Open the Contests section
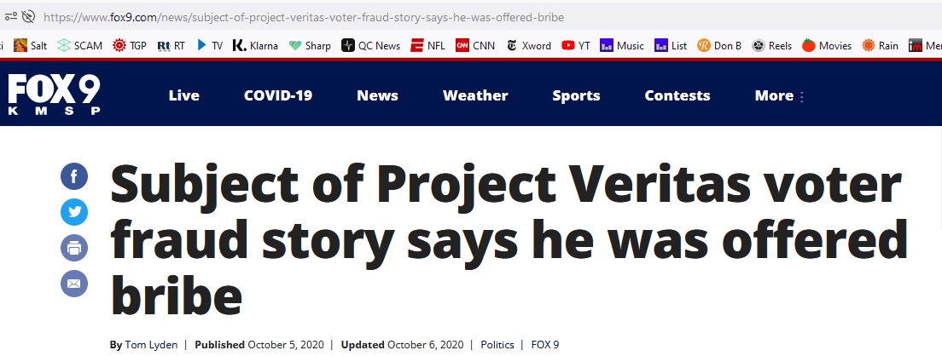 click(677, 95)
